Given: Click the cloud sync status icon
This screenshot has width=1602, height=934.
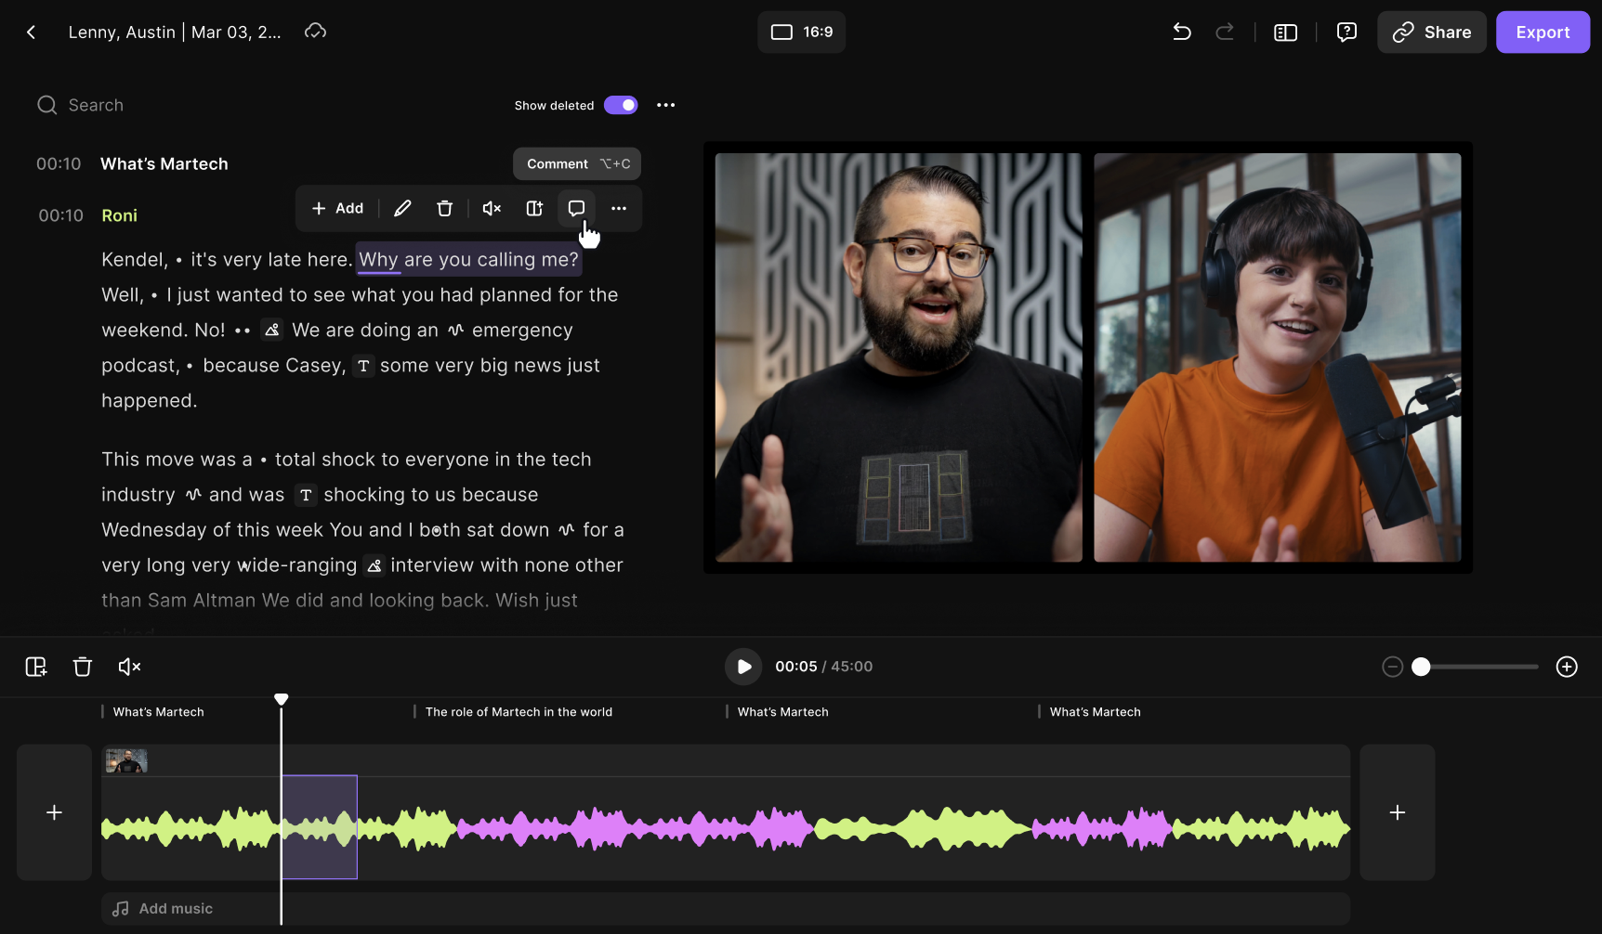Looking at the screenshot, I should 315,32.
